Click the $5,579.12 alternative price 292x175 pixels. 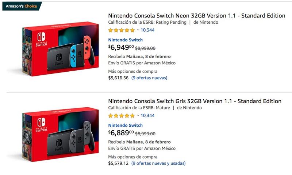[x=119, y=163]
